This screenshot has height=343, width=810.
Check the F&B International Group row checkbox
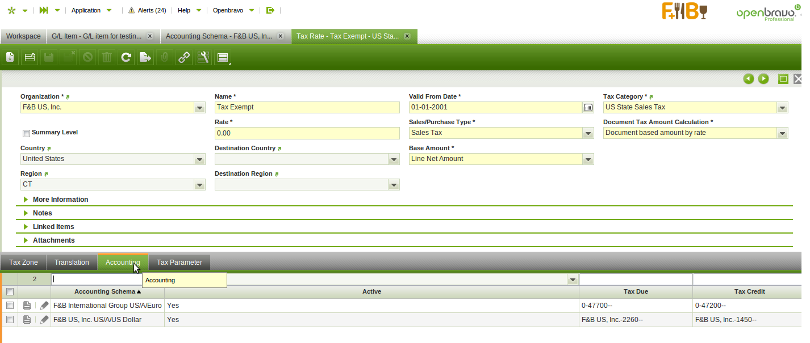tap(9, 306)
